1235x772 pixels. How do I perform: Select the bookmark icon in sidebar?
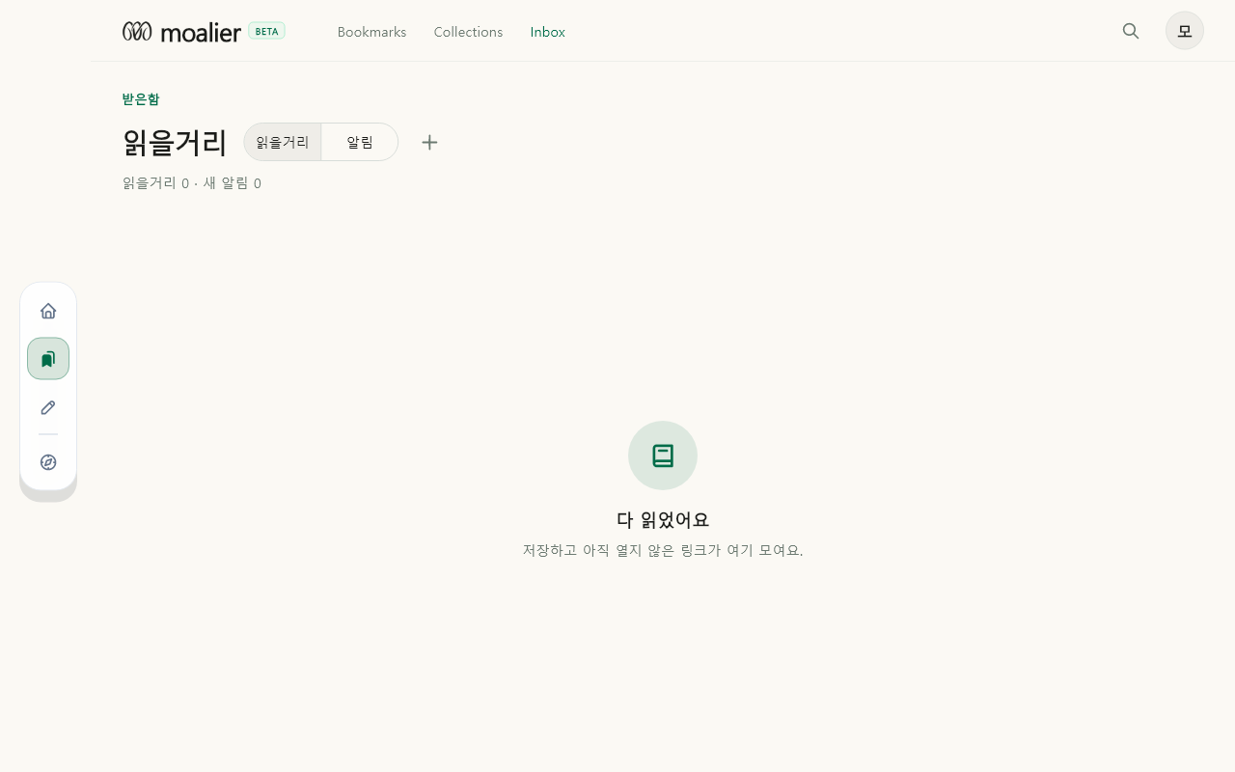tap(48, 359)
